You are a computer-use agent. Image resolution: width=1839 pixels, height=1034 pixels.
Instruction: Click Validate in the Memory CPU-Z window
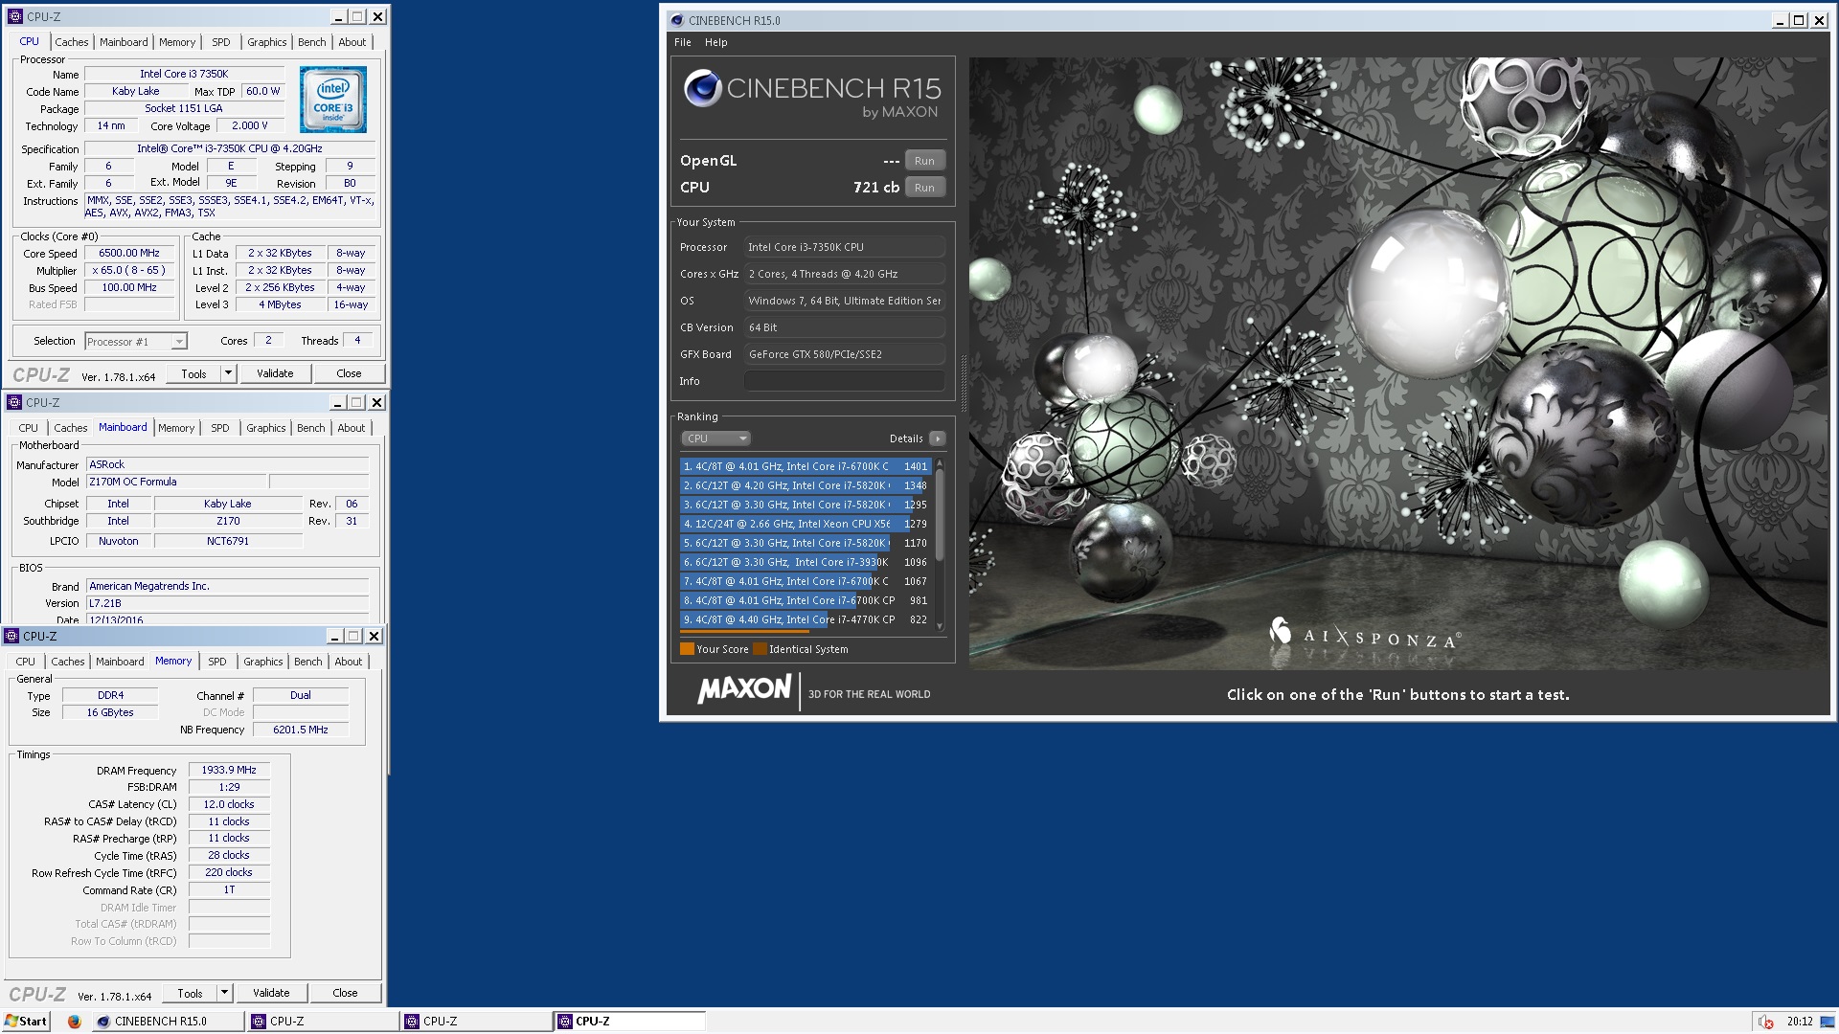coord(271,993)
